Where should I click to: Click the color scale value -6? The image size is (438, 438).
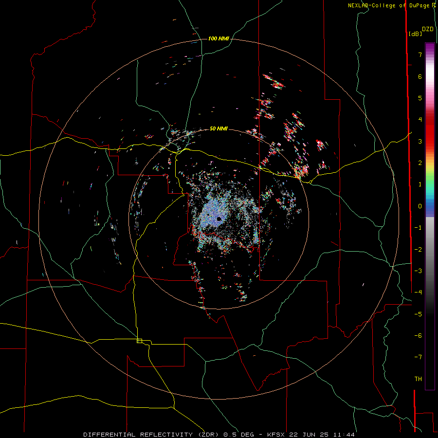point(418,336)
